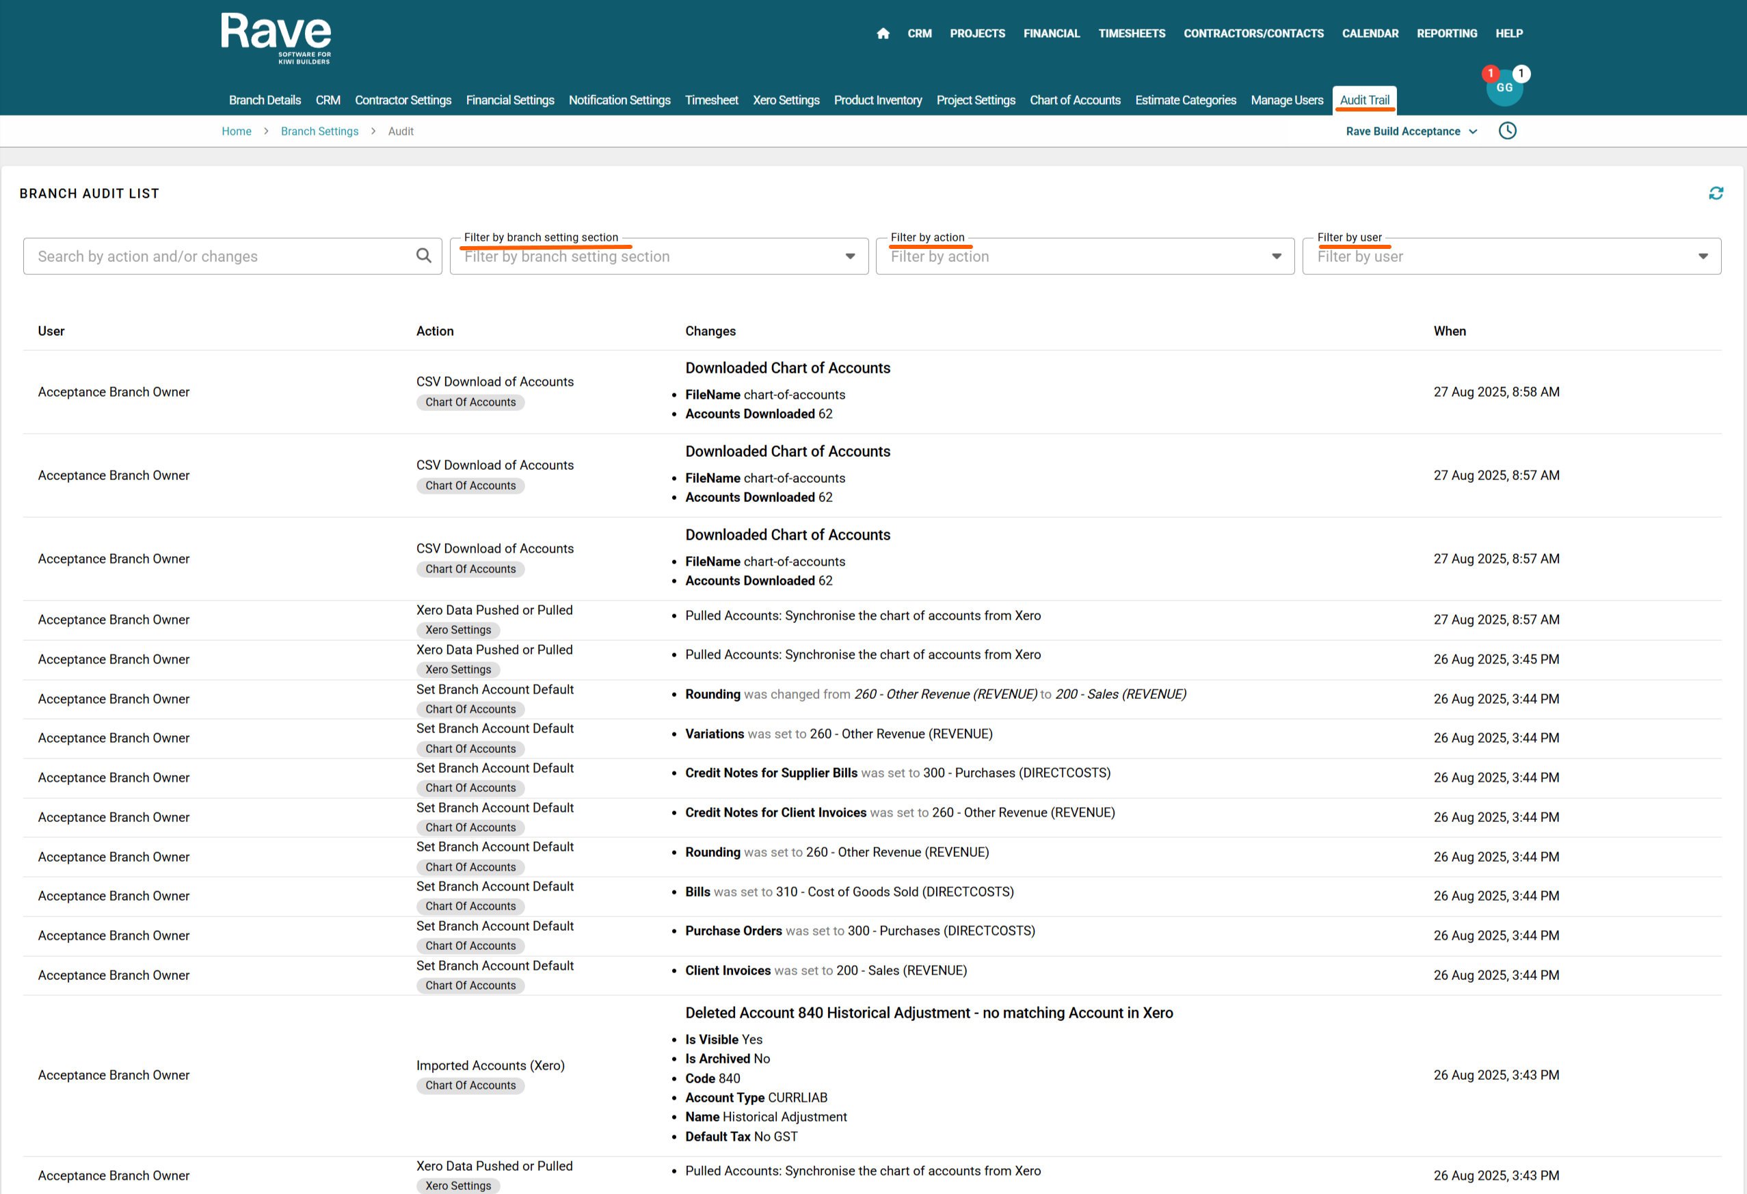
Task: Click Chart Of Accounts tag under Imported Accounts (Xero)
Action: (470, 1085)
